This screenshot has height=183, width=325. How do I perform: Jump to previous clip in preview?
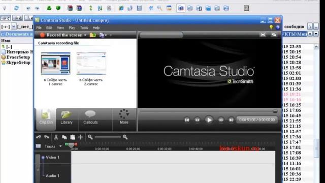click(187, 120)
